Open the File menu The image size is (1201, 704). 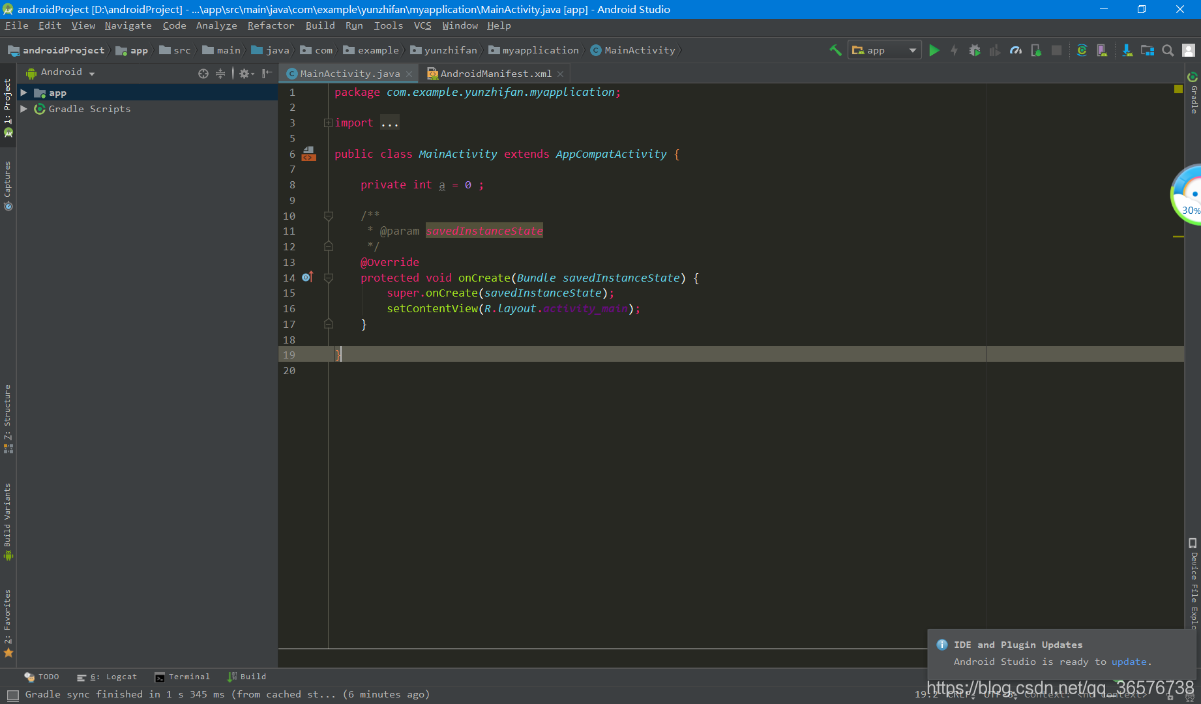pos(16,25)
